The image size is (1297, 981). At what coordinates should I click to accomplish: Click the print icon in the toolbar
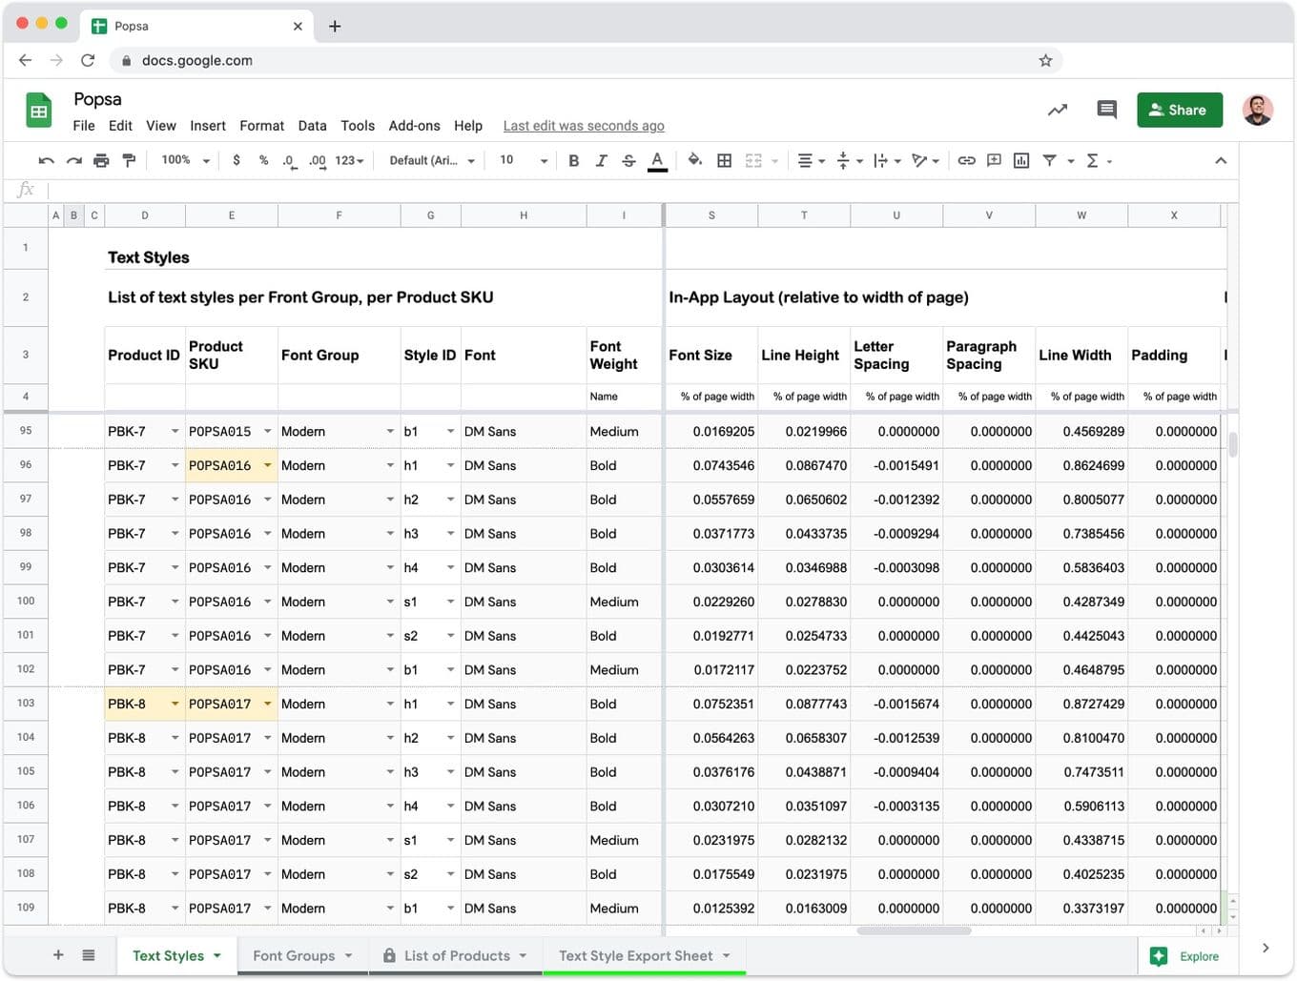pyautogui.click(x=101, y=161)
